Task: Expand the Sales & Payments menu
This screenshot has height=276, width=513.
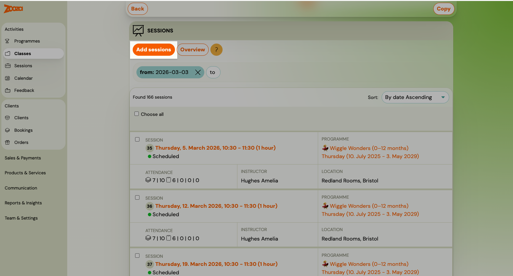Action: 23,158
